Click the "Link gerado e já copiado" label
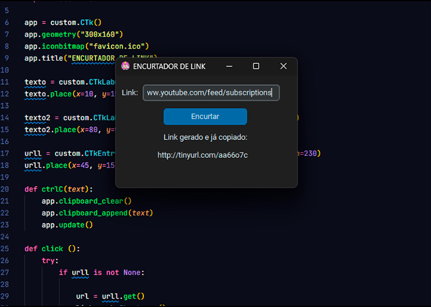Screen dimensions: 431x307 205,137
